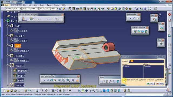Collapse the Pocket.2 tree node
Viewport: 173px width, 97px height.
point(8,36)
